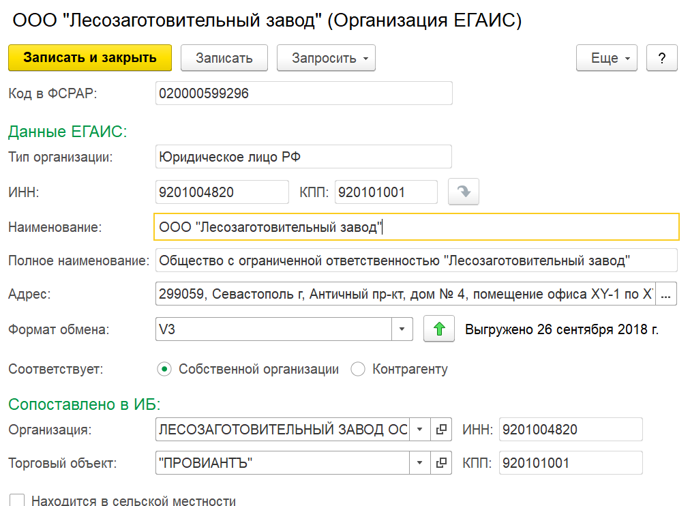Expand the Формат обмена dropdown

[402, 329]
